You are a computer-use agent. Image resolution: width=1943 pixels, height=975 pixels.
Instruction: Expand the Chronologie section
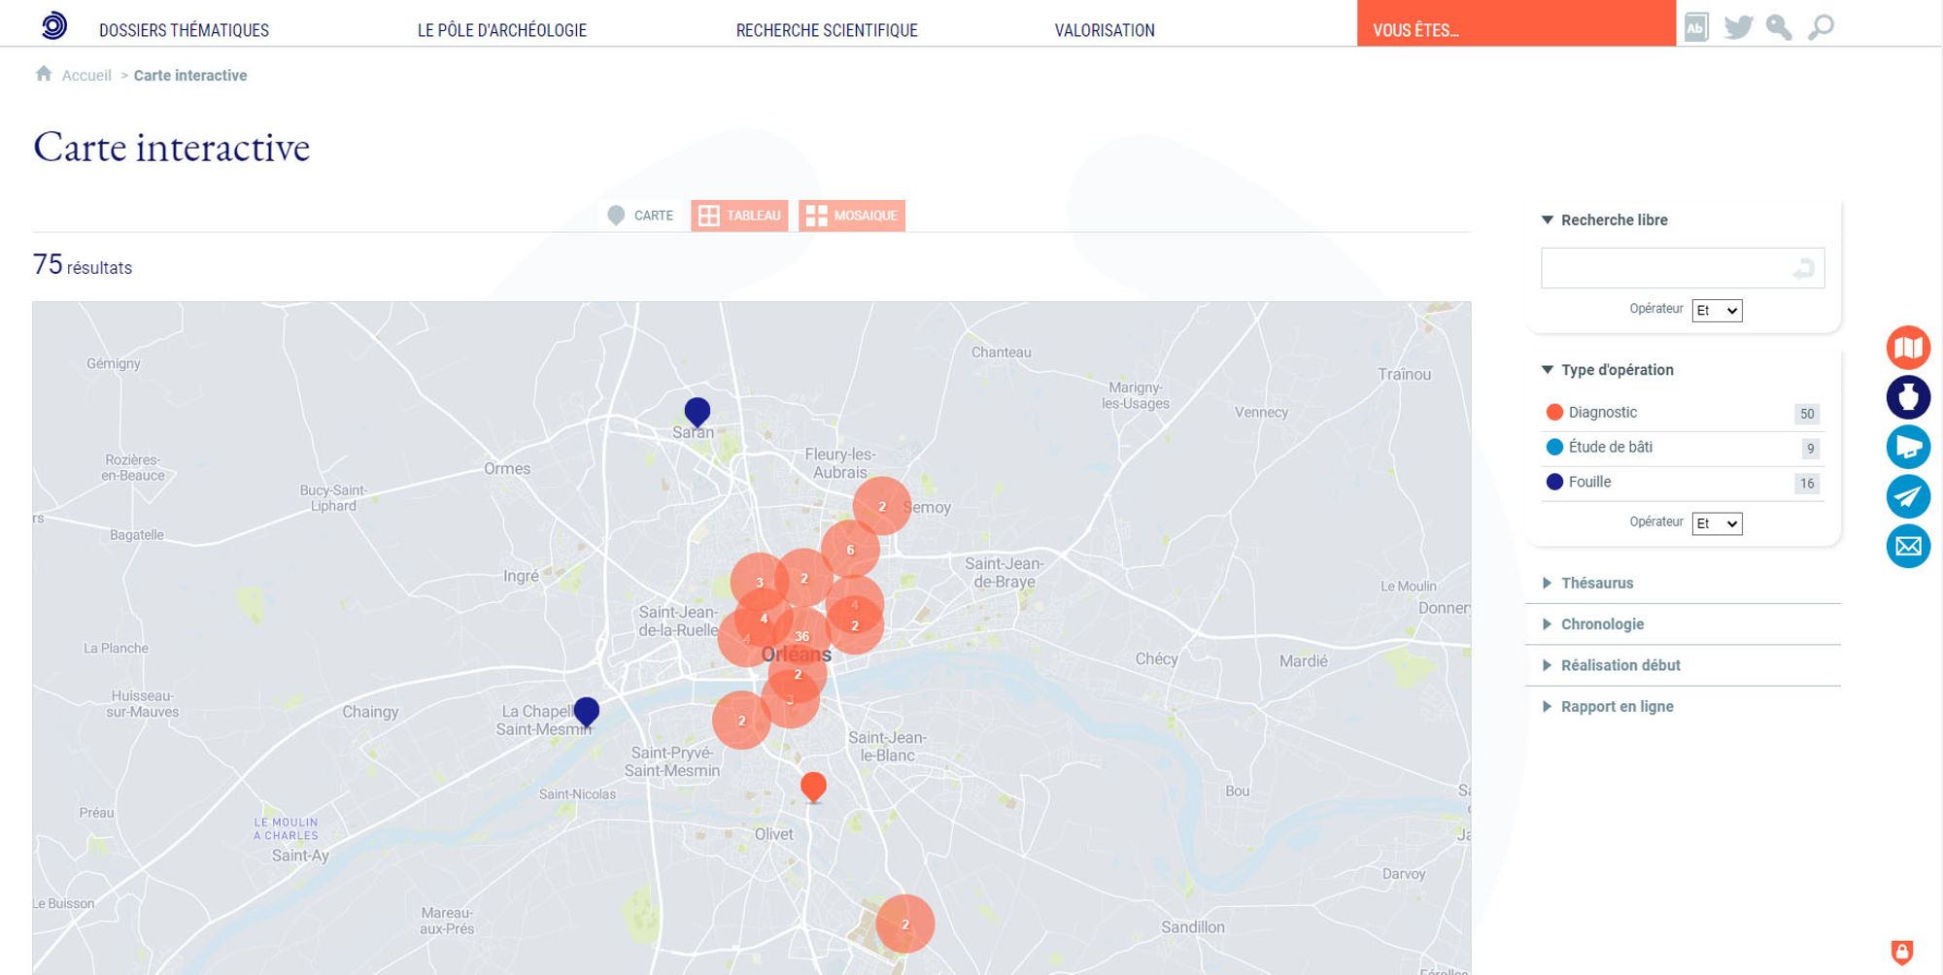[1593, 624]
